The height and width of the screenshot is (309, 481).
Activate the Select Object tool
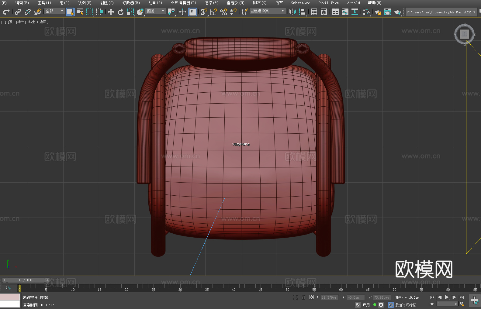click(70, 12)
